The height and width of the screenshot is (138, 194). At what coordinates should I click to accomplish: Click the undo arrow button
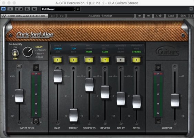point(53,16)
